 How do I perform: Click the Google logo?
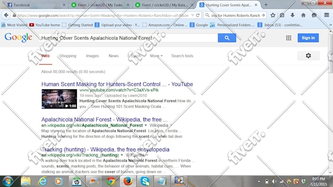(18, 38)
